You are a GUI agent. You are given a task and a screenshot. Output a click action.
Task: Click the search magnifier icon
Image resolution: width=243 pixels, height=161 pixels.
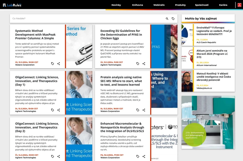[167, 19]
